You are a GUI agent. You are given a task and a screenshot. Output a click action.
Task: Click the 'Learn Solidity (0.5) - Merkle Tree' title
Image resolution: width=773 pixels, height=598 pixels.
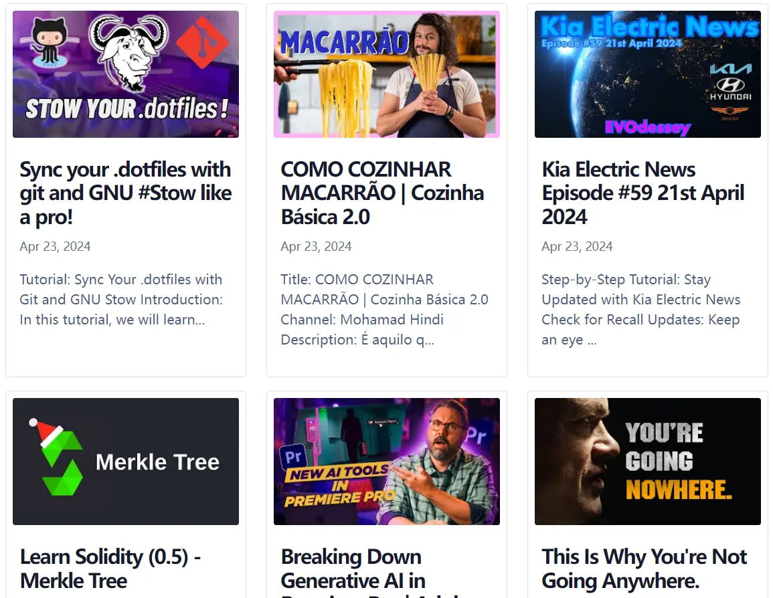click(110, 569)
